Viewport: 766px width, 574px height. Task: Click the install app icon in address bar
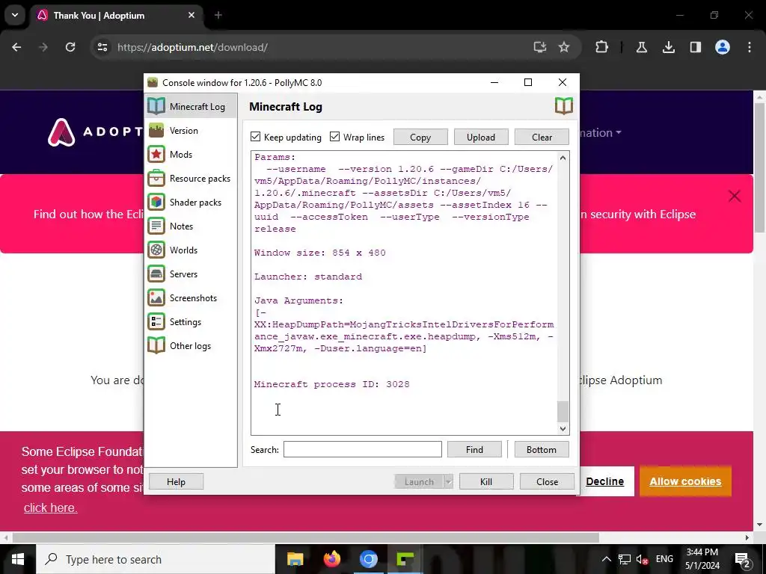click(x=540, y=47)
